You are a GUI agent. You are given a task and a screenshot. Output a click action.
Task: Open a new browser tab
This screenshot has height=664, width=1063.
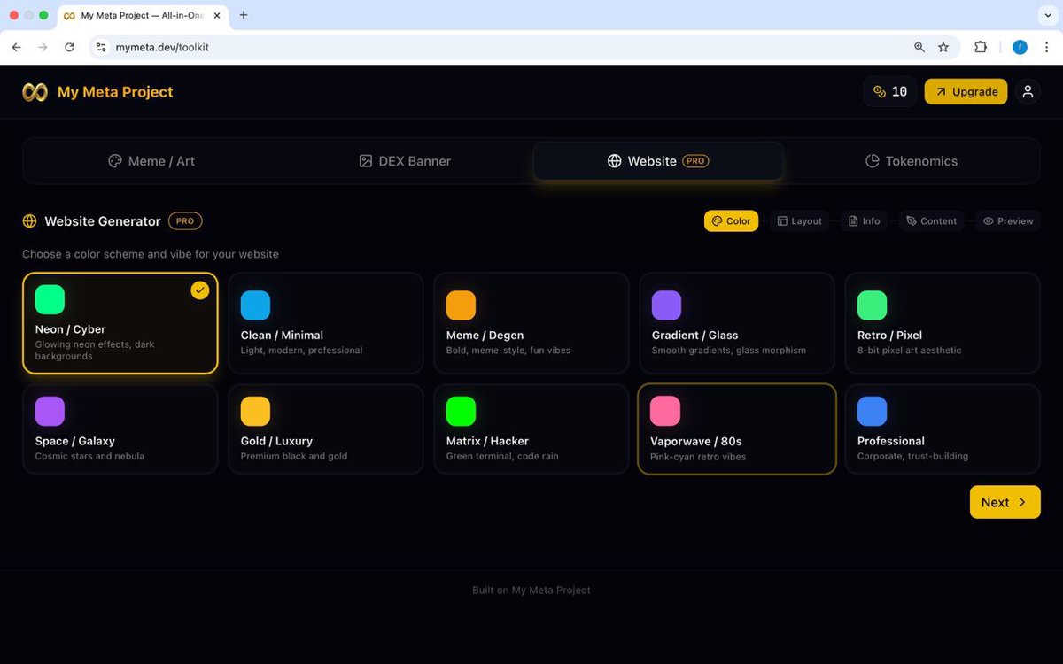pos(244,15)
